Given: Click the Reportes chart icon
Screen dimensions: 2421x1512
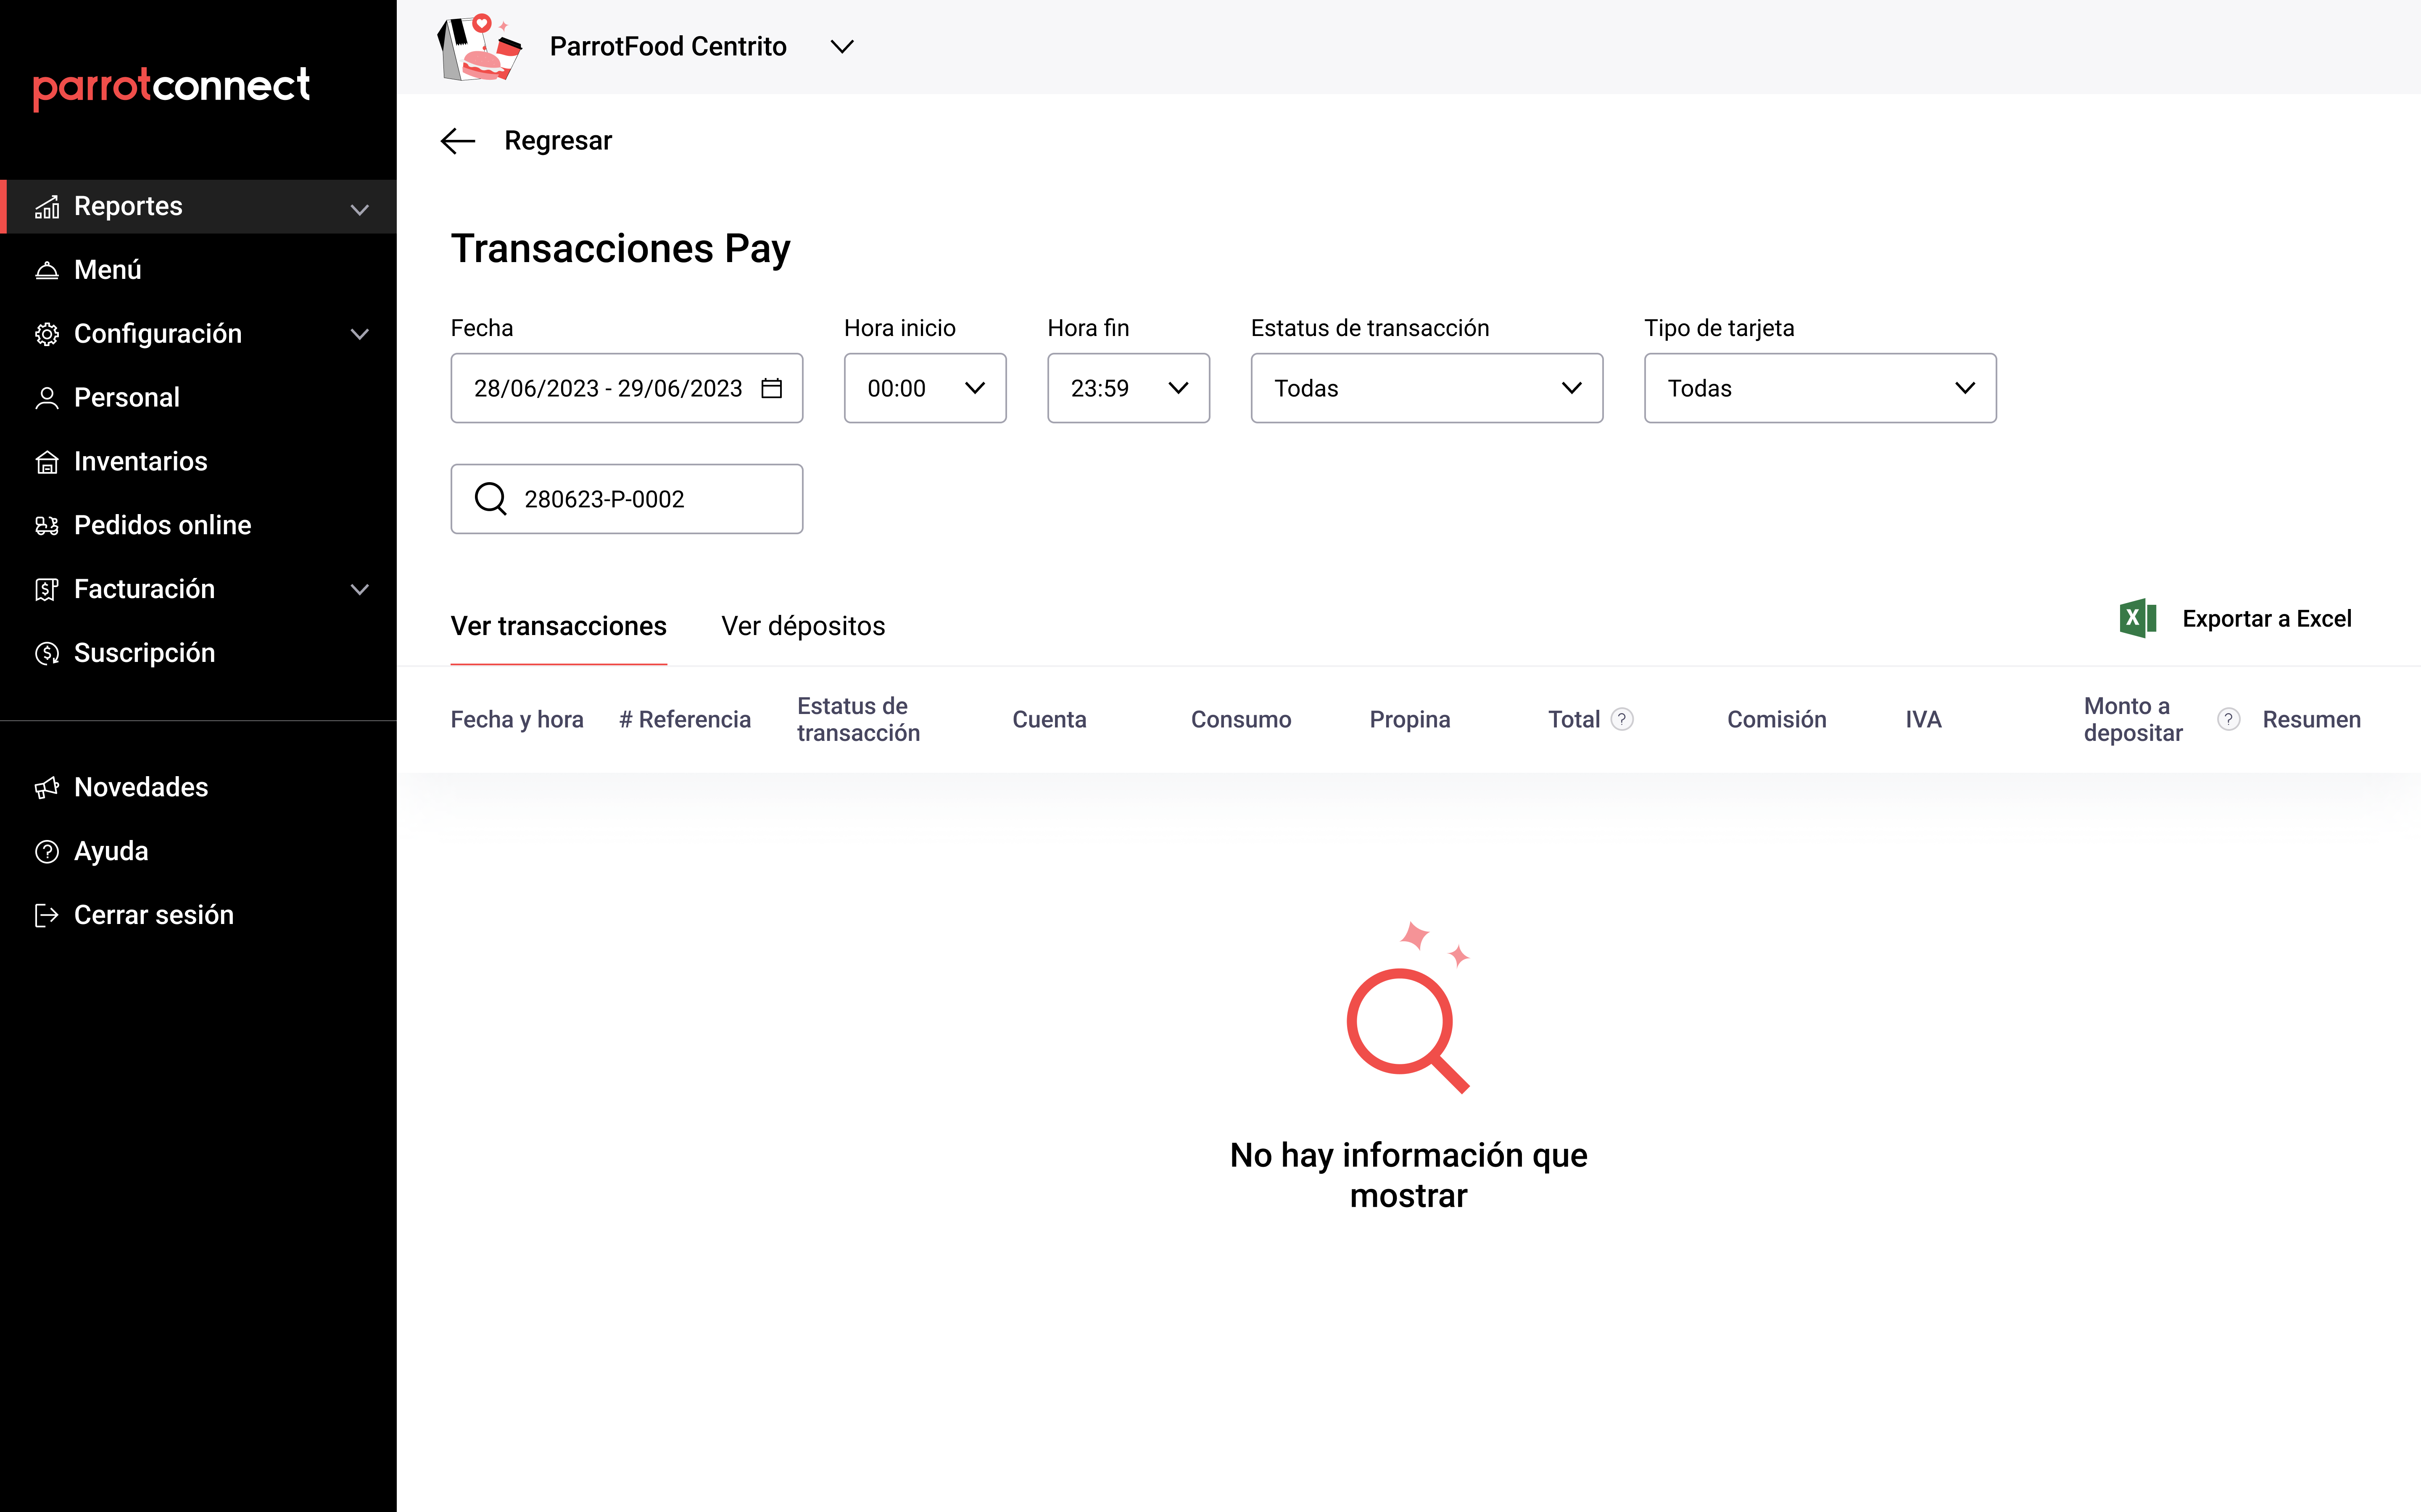Looking at the screenshot, I should (x=47, y=207).
